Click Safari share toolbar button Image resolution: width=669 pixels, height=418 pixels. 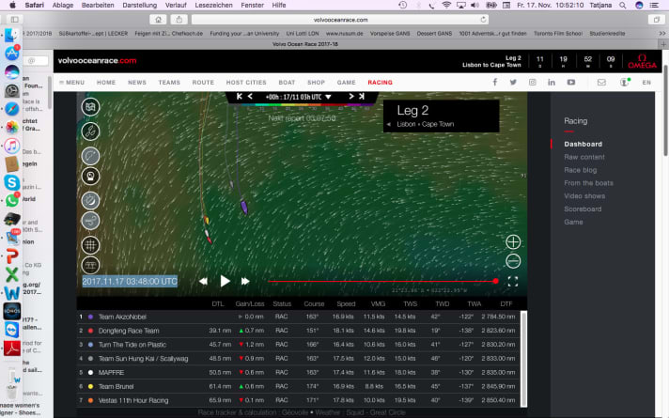(x=179, y=20)
